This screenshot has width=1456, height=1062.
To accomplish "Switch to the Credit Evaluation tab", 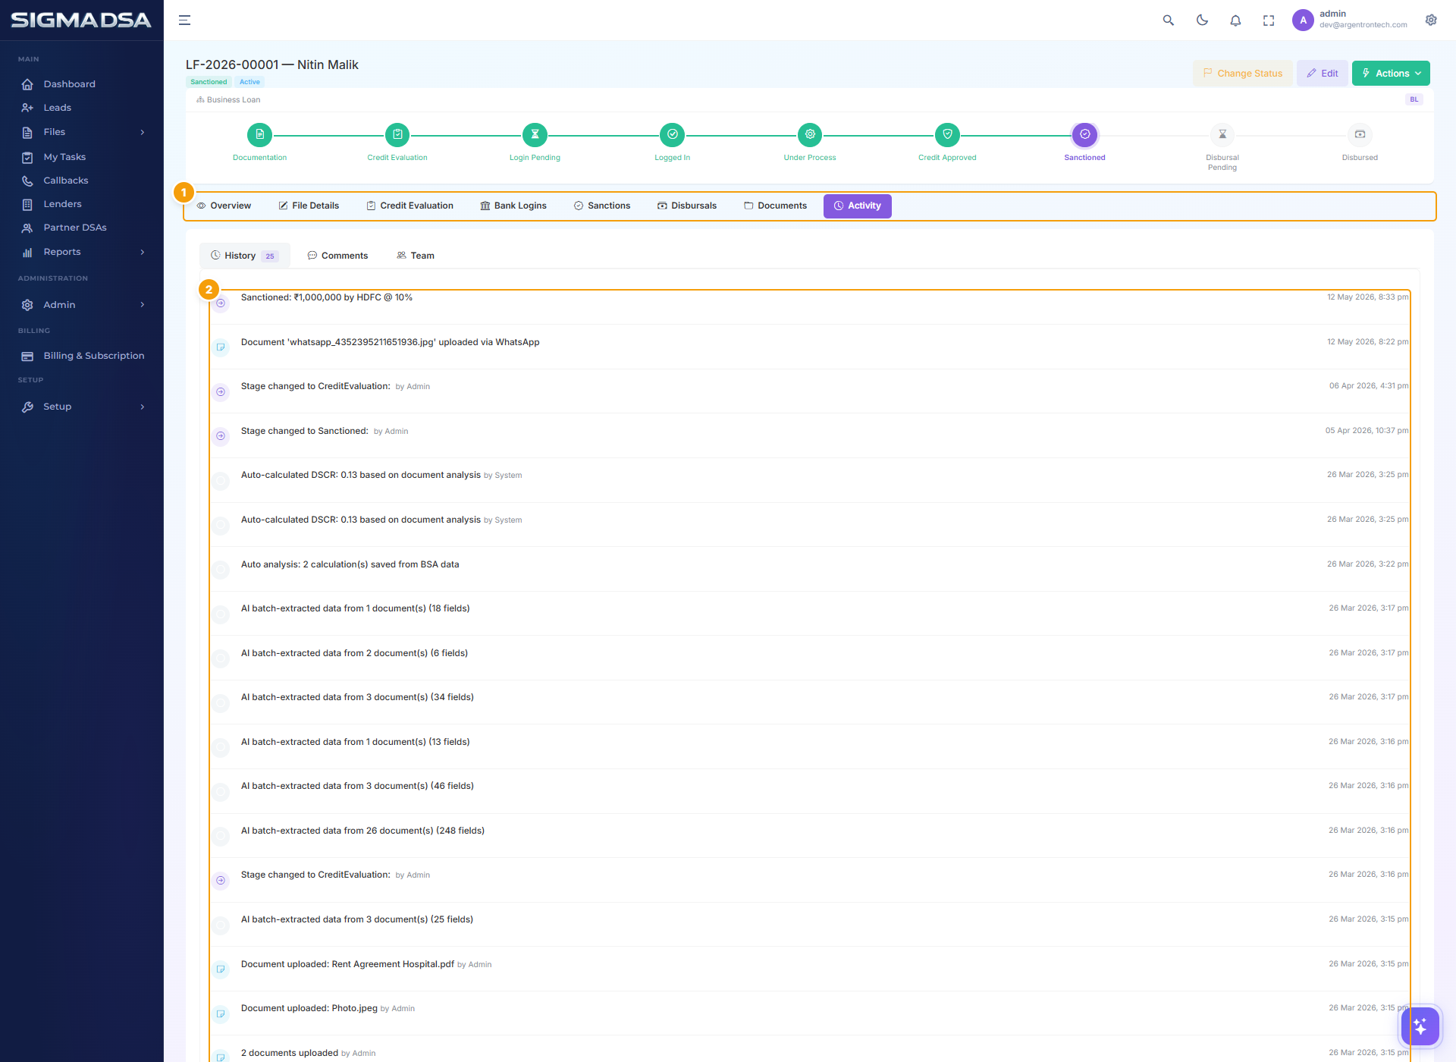I will pos(409,206).
